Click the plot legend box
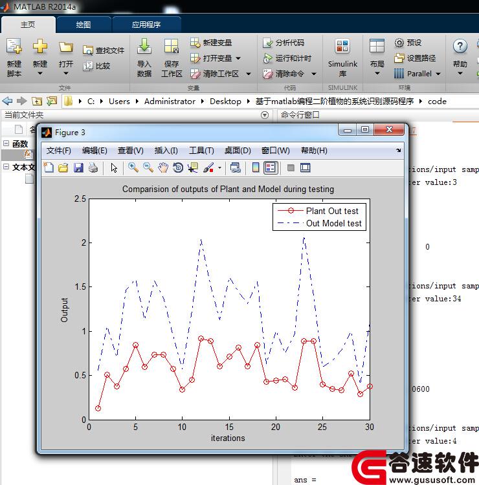The width and height of the screenshot is (479, 485). pyautogui.click(x=319, y=217)
